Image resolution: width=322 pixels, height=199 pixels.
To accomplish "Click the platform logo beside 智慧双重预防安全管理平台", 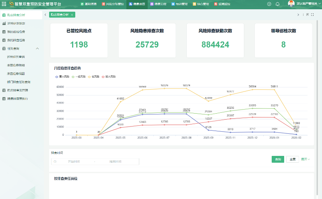I will point(12,4).
